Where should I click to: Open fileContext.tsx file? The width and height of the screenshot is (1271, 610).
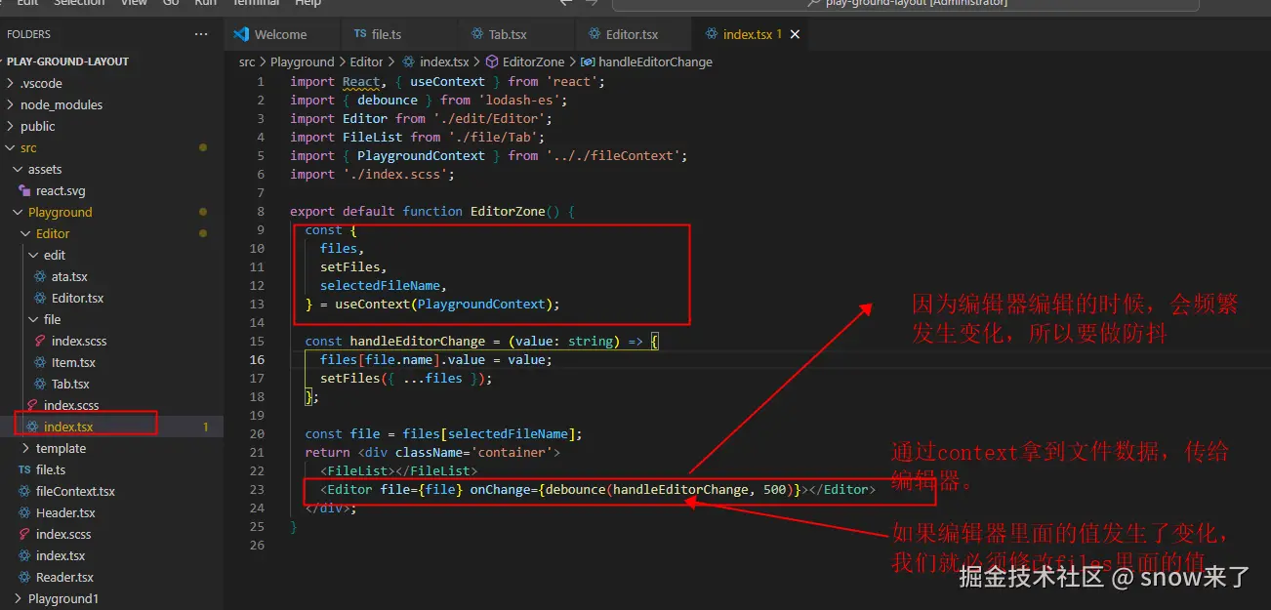point(75,491)
